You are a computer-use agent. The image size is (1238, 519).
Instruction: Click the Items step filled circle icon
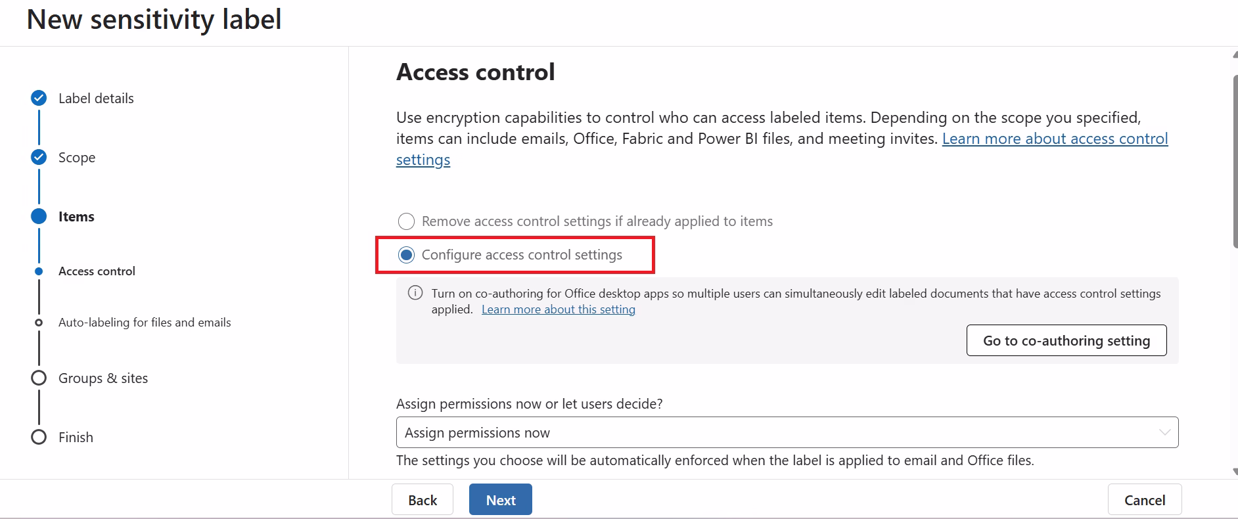[39, 216]
